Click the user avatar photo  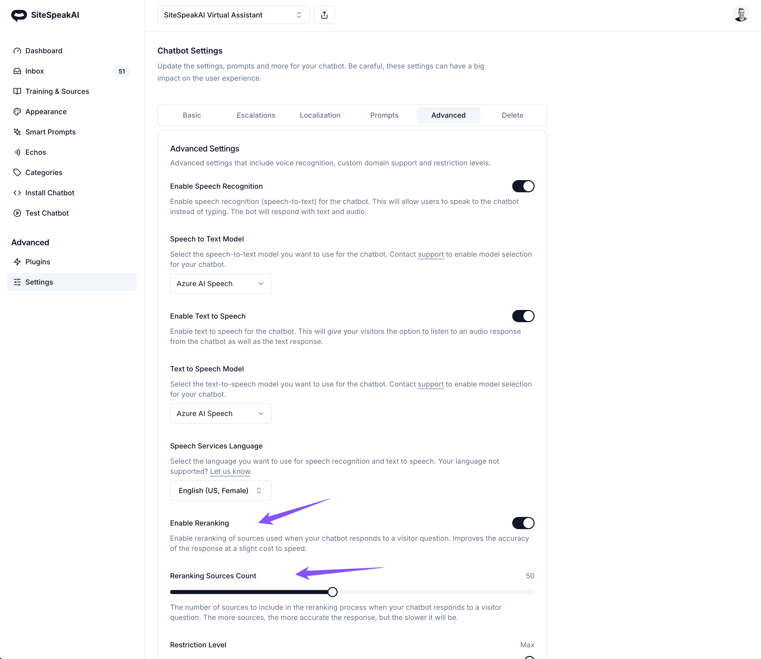click(x=740, y=14)
